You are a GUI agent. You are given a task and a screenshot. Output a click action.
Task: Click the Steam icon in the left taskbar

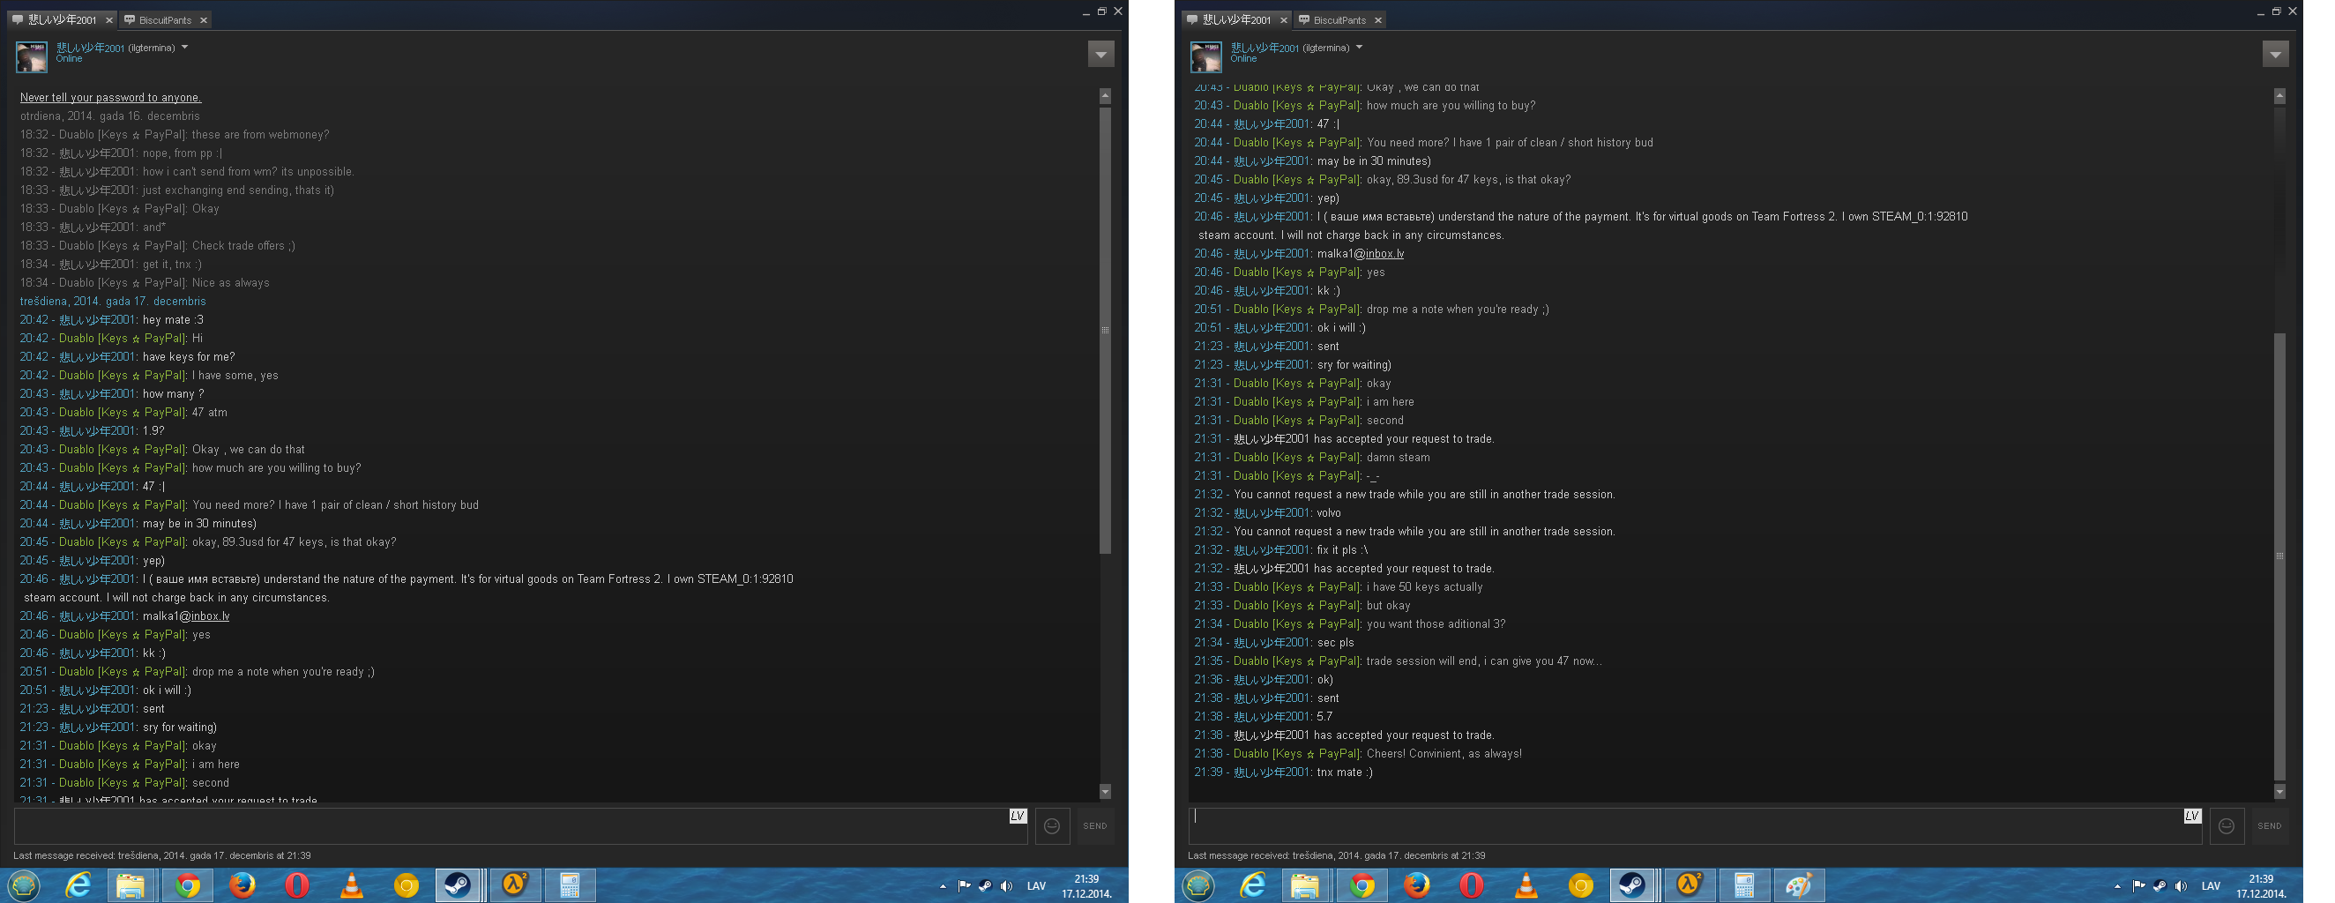coord(458,884)
